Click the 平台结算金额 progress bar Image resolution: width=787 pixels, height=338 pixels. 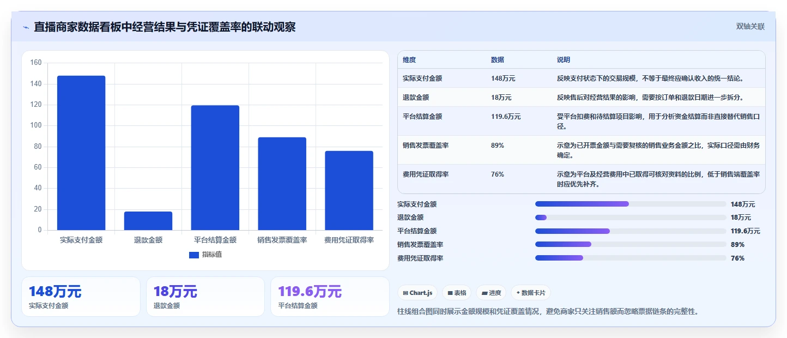click(631, 231)
